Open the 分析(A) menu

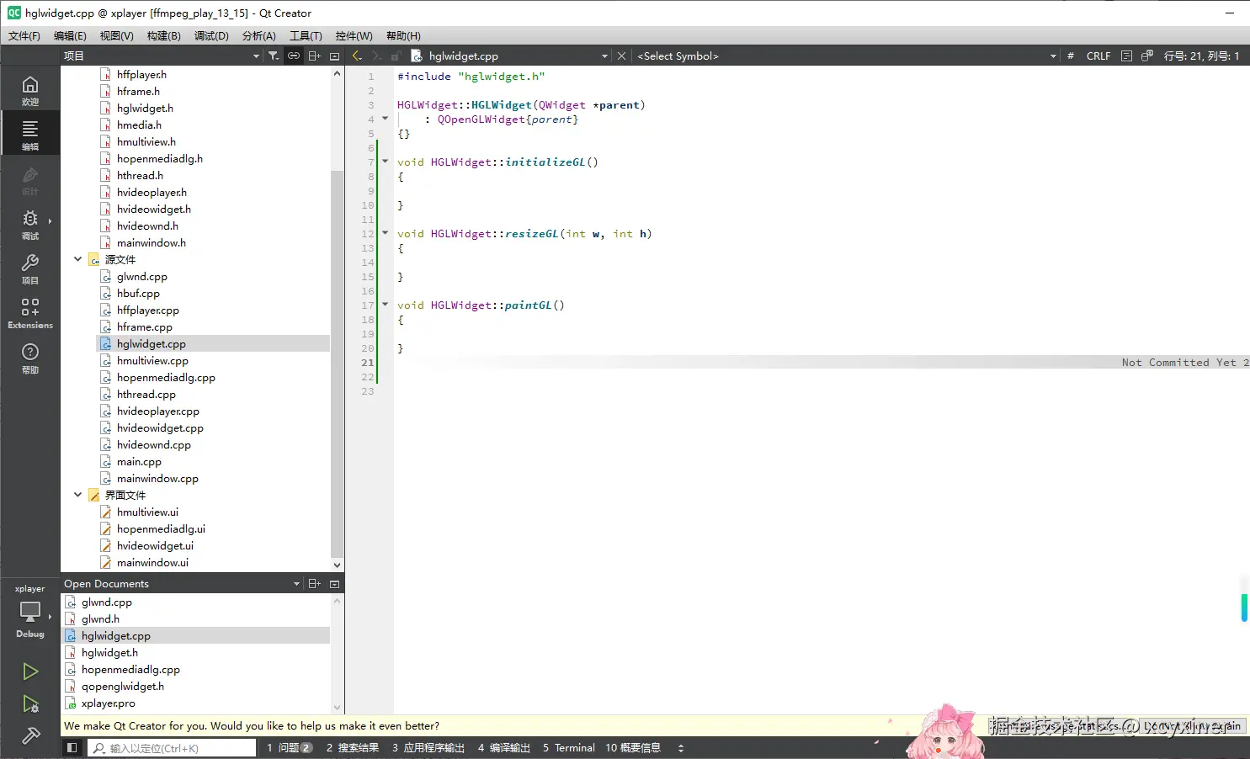click(259, 35)
